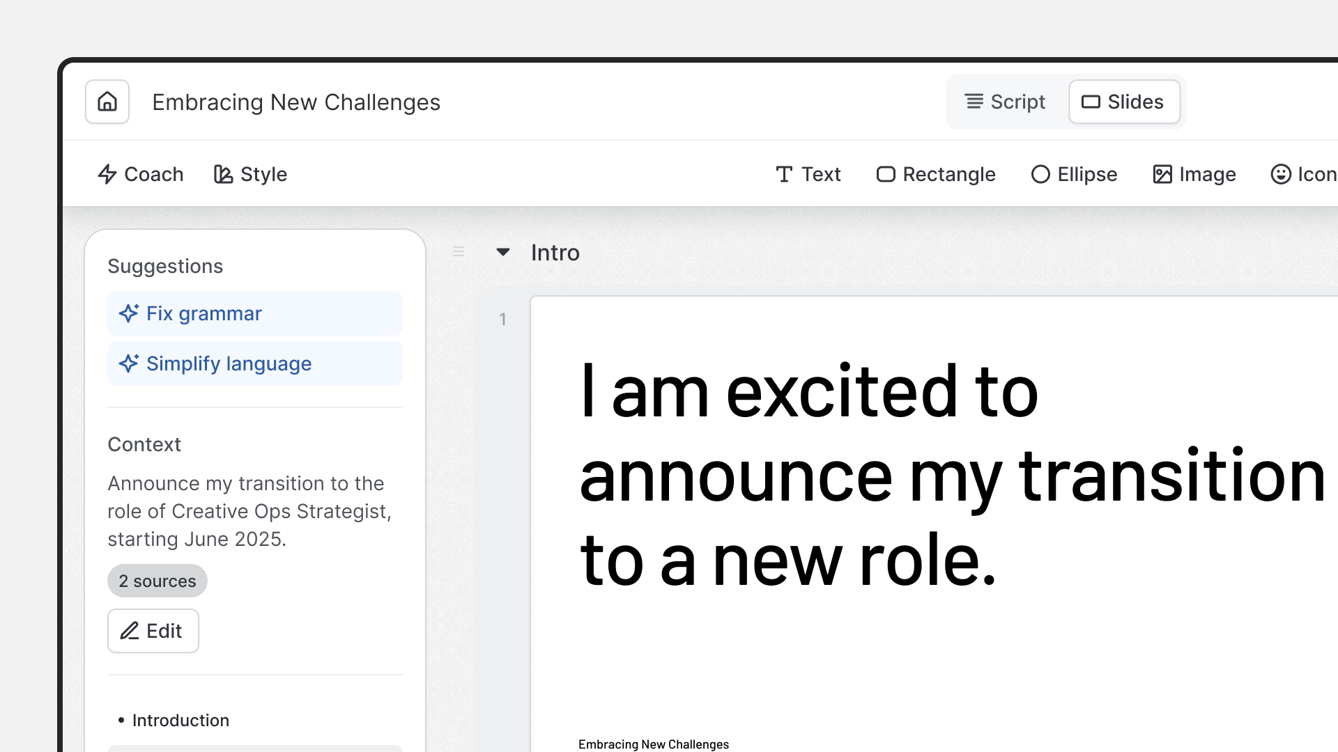Switch to Slides view
The width and height of the screenshot is (1338, 752).
point(1123,102)
